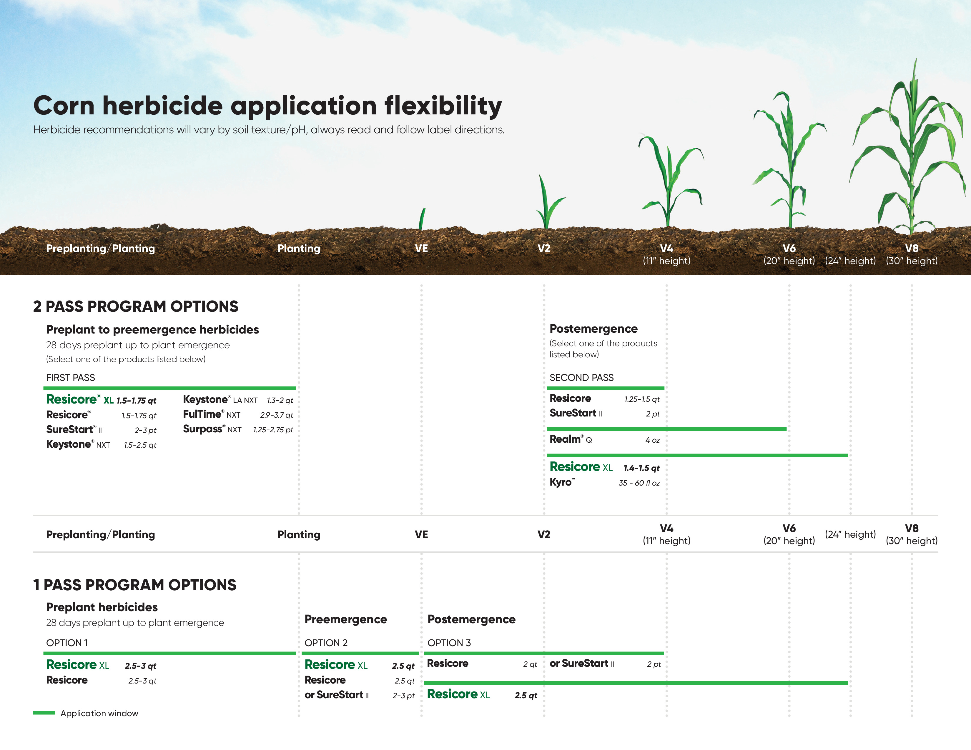
Task: Click the Keystone LA NXT product name
Action: click(220, 400)
